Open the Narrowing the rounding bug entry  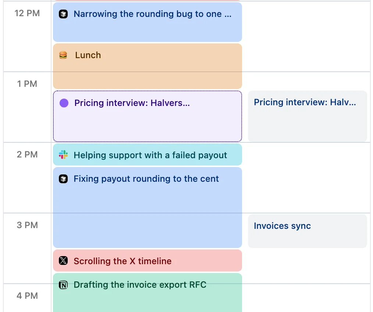click(148, 22)
